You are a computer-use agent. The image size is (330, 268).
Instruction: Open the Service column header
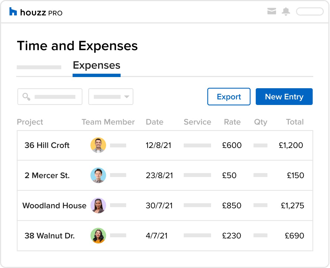pyautogui.click(x=197, y=122)
